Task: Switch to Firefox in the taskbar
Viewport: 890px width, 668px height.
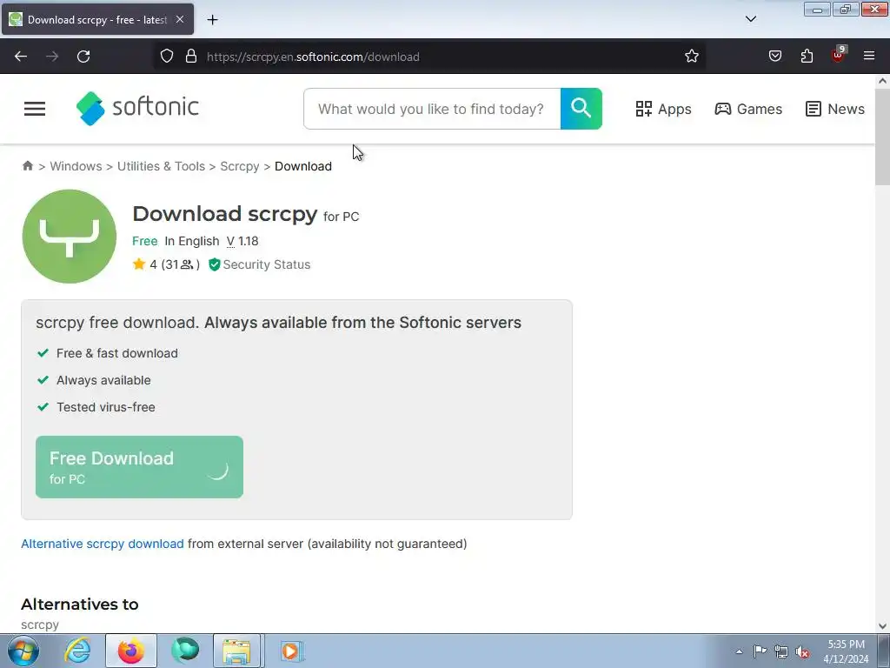Action: coord(131,651)
